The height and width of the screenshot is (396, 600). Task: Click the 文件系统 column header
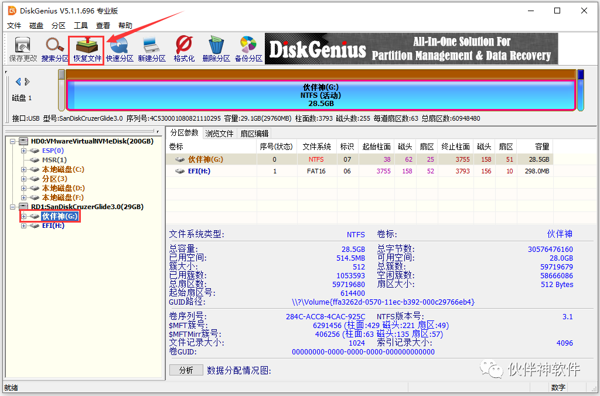[316, 146]
